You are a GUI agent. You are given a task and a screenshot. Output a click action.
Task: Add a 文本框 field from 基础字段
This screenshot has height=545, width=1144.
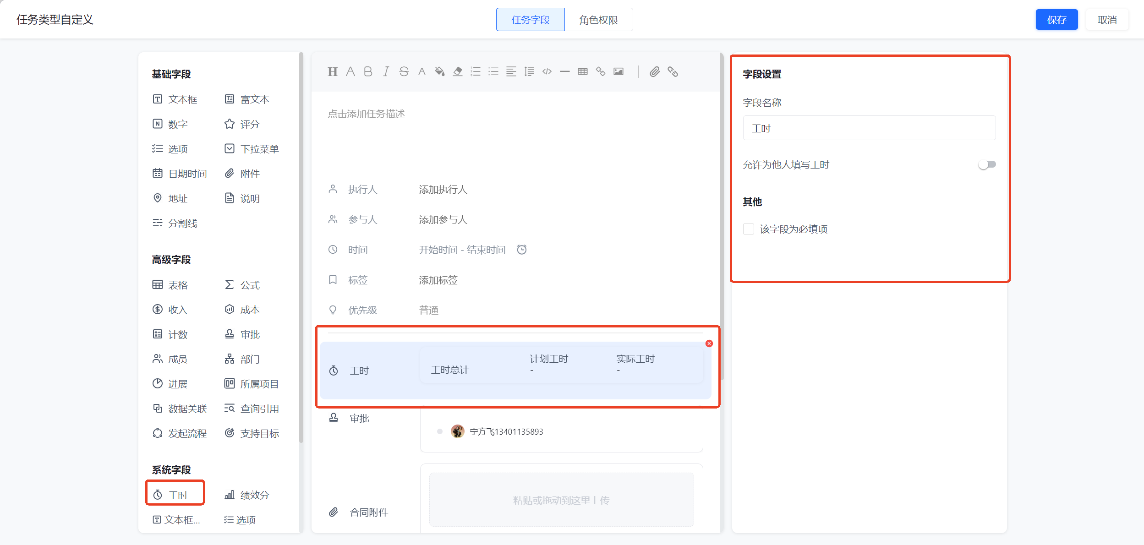click(x=175, y=99)
